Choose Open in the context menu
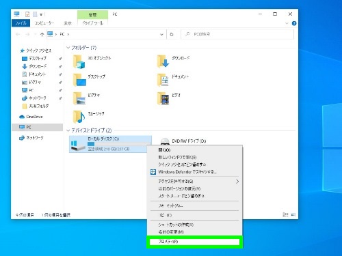The width and height of the screenshot is (342, 256). pos(194,150)
